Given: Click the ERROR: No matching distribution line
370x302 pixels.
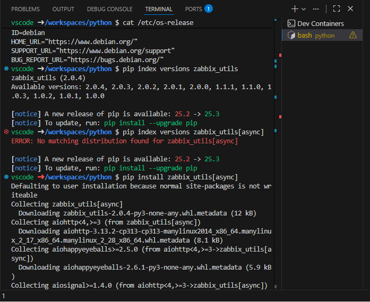Looking at the screenshot, I should pyautogui.click(x=124, y=141).
